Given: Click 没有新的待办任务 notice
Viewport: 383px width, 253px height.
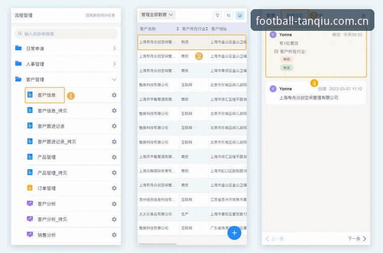Looking at the screenshot, I should tap(100, 15).
